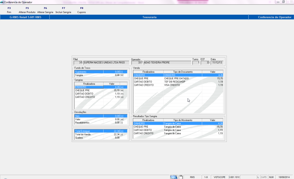This screenshot has width=294, height=179.
Task: Click the F3 Fim toolbar button
Action: point(9,10)
